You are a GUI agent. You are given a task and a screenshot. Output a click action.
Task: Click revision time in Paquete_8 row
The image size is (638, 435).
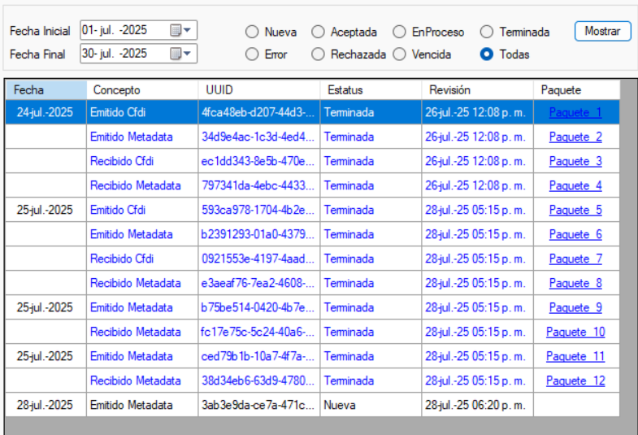coord(477,283)
